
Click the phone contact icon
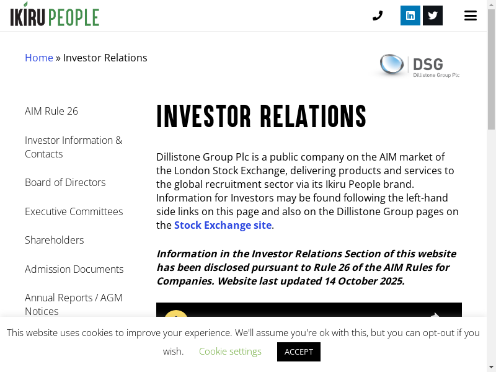tap(378, 15)
